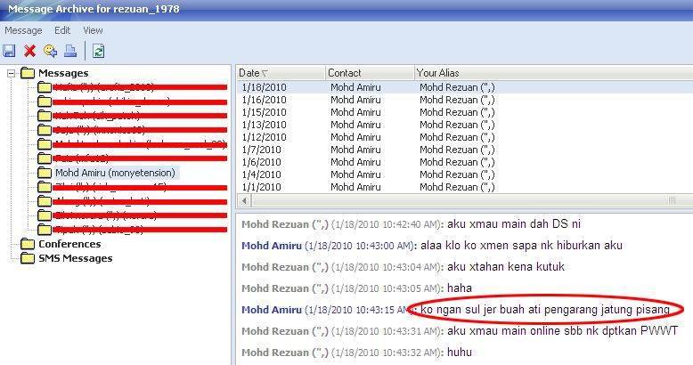Viewport: 693px width, 365px height.
Task: Click the Save floppy disk icon
Action: 10,51
